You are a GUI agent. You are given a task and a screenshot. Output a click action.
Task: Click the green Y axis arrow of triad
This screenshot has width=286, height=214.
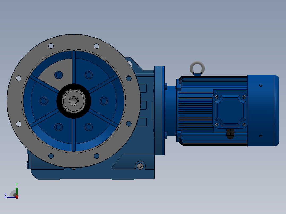17,191
